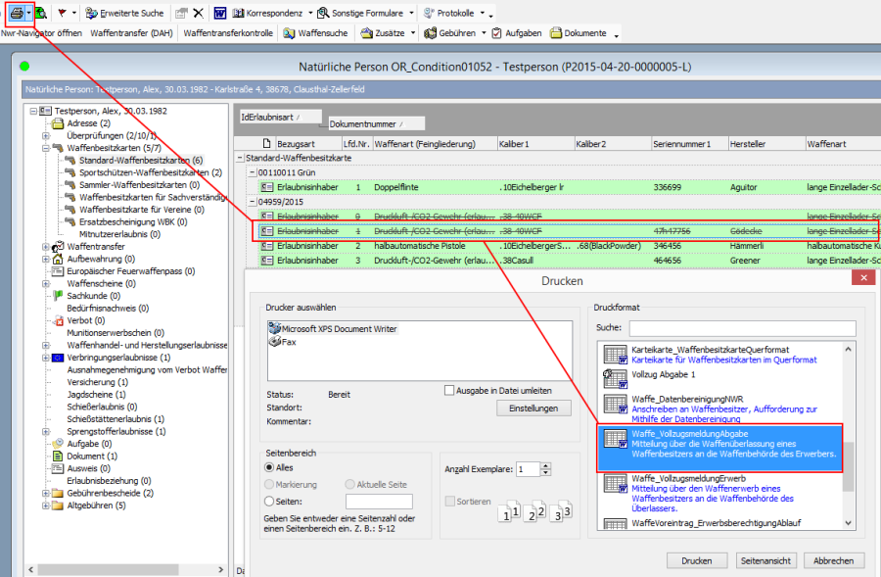Click the Word document icon in the toolbar
This screenshot has width=881, height=577.
tap(219, 13)
